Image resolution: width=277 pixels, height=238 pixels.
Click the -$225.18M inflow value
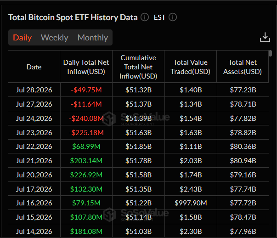click(x=86, y=132)
